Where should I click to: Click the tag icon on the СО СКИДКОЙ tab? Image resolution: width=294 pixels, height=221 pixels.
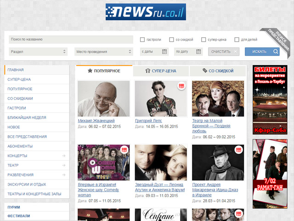pyautogui.click(x=205, y=70)
